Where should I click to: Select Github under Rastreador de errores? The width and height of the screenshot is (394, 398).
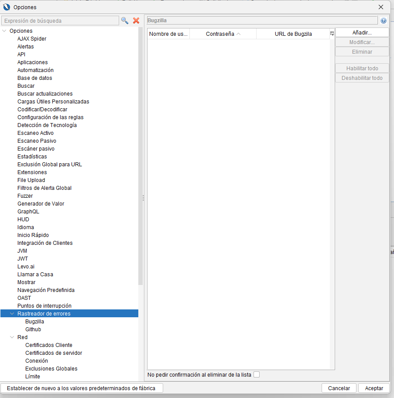(33, 329)
